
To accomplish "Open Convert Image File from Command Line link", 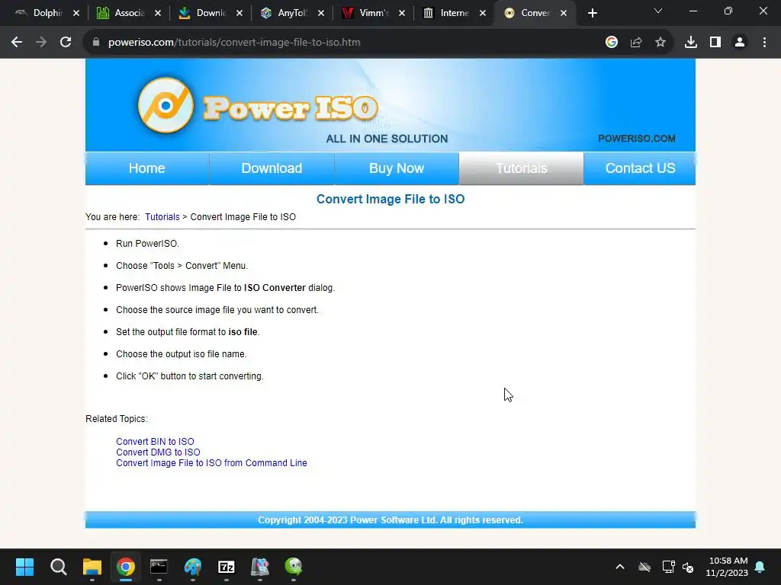I will tap(211, 462).
